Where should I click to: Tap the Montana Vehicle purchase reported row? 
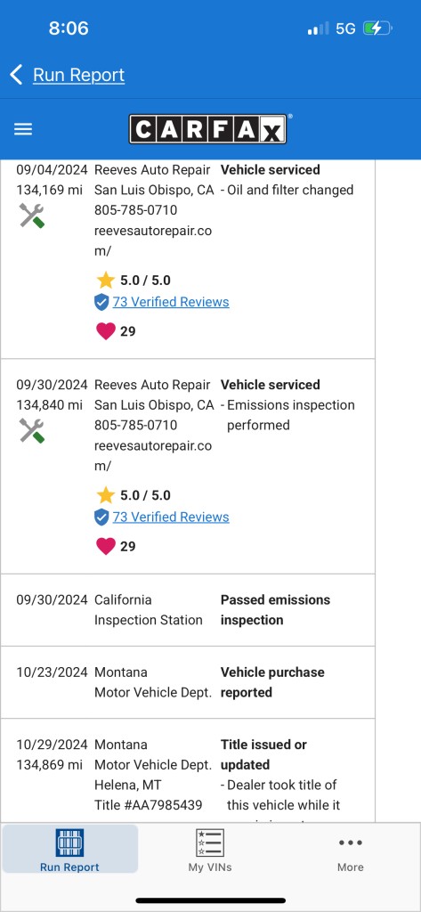click(188, 682)
